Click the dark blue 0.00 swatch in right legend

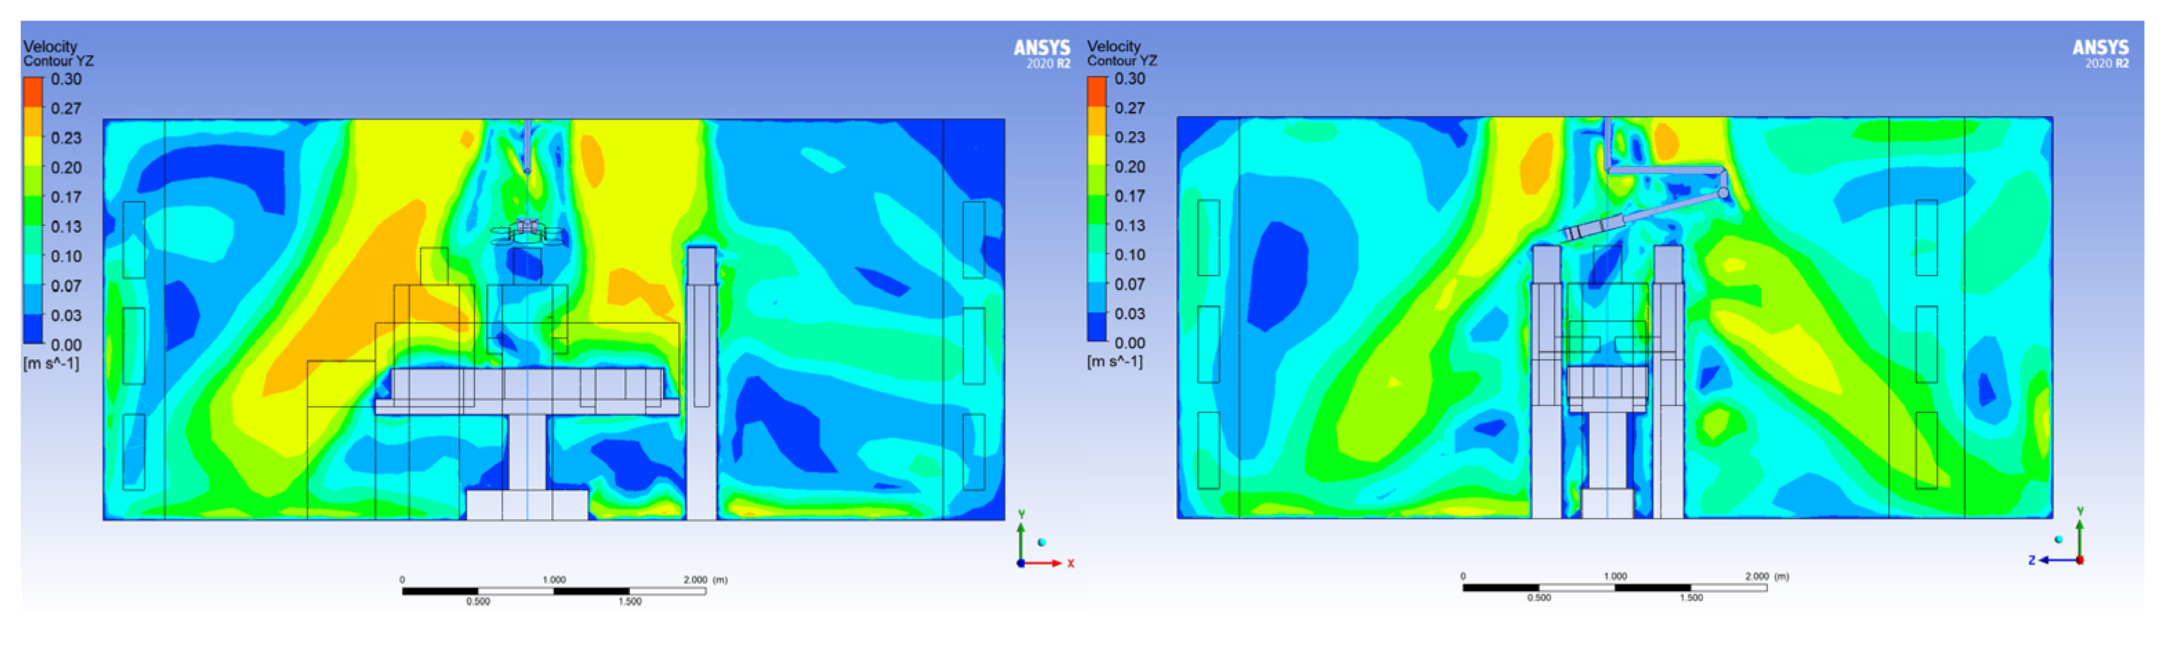[x=1097, y=327]
